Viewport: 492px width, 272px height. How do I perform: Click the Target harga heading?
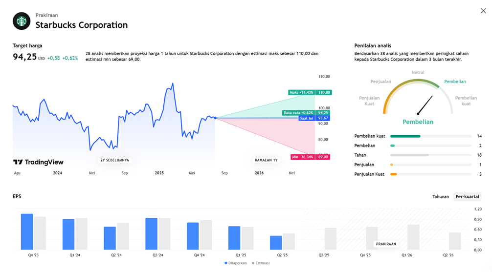click(x=27, y=46)
